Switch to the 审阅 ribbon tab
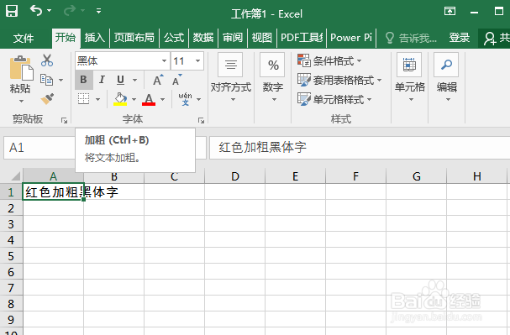 pyautogui.click(x=233, y=38)
